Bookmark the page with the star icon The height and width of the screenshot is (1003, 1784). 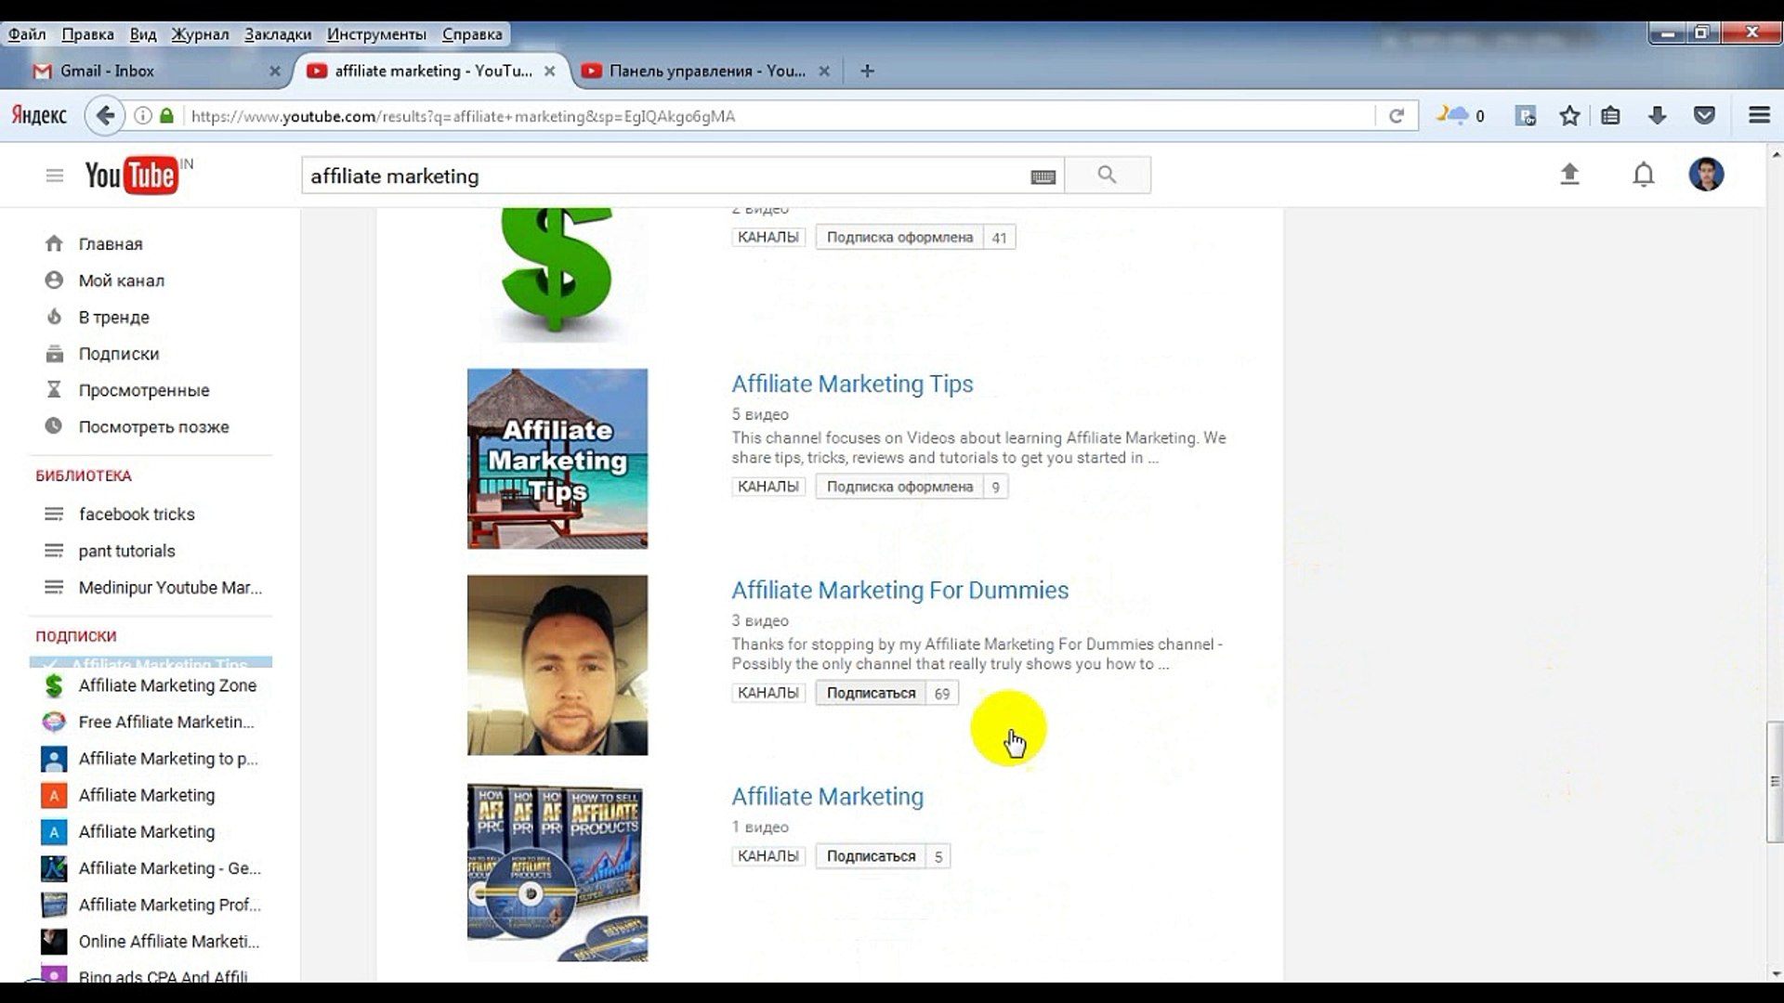pos(1569,115)
